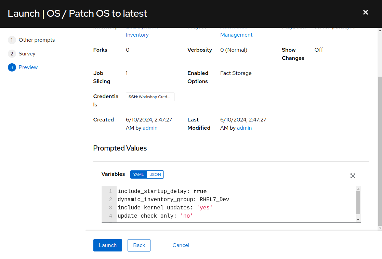Screen dimensions: 382x259
Task: Click step number 3 circle
Action: [12, 67]
